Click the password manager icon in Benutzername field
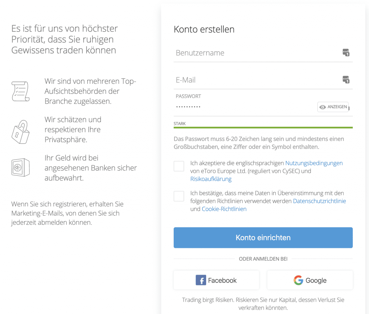 point(346,53)
